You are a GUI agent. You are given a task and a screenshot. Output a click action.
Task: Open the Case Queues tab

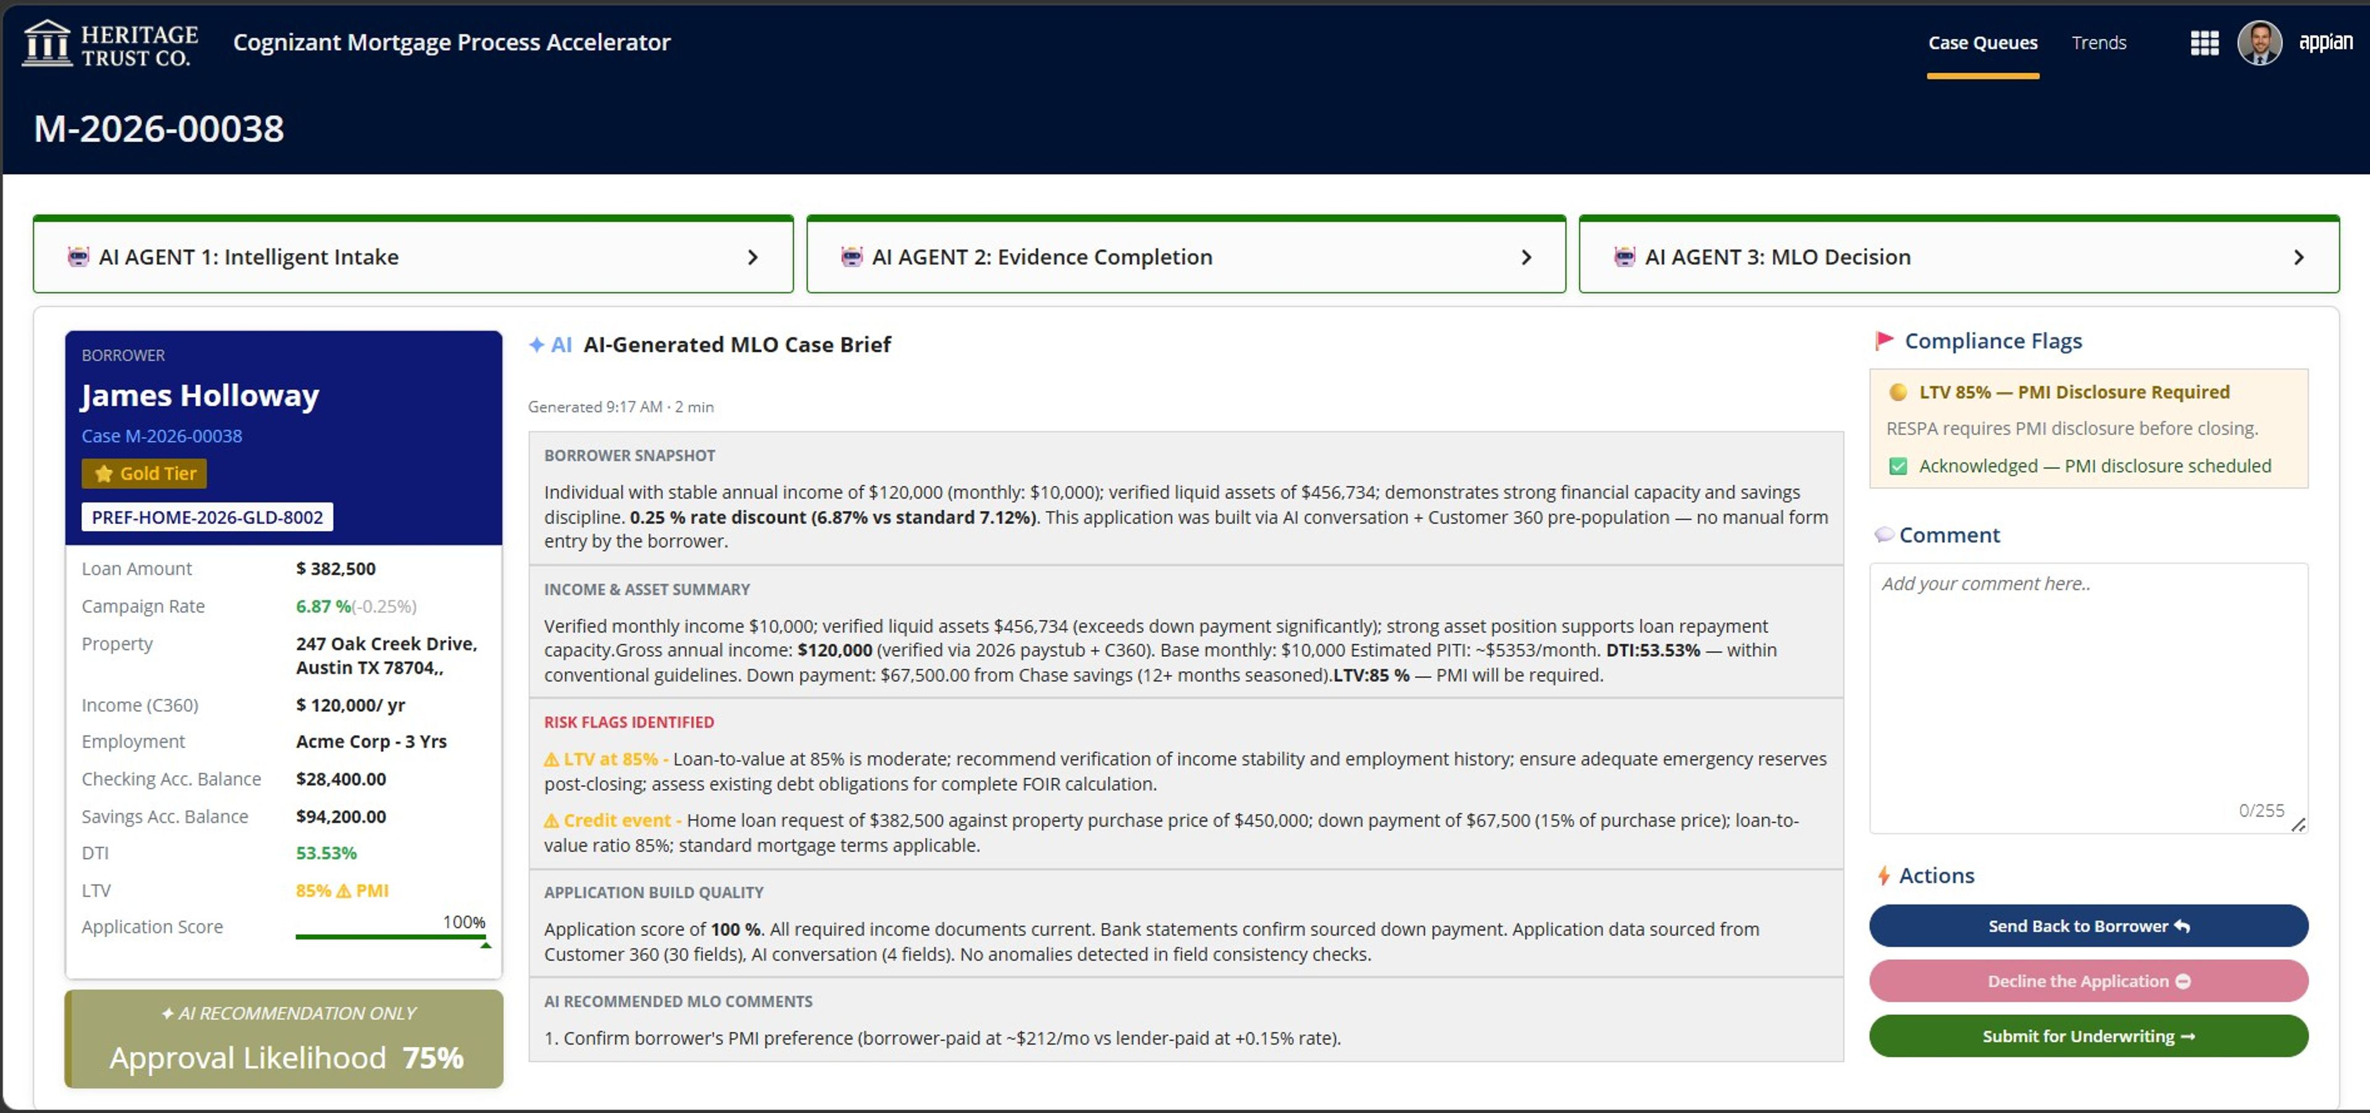click(1982, 43)
